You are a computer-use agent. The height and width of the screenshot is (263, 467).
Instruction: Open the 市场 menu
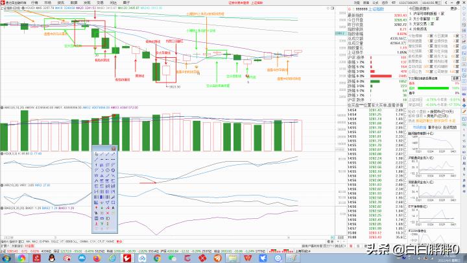[47, 3]
